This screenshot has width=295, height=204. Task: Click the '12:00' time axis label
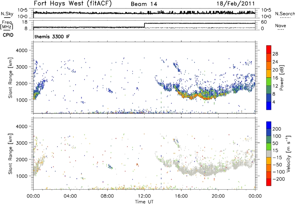(144, 196)
